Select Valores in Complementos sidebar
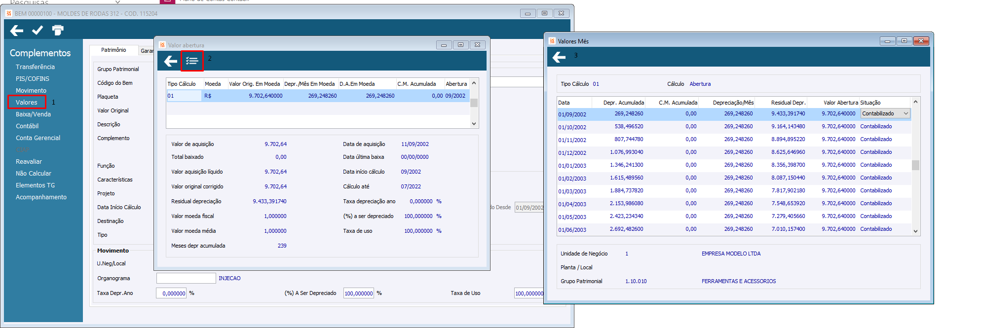The height and width of the screenshot is (328, 981). [x=27, y=102]
